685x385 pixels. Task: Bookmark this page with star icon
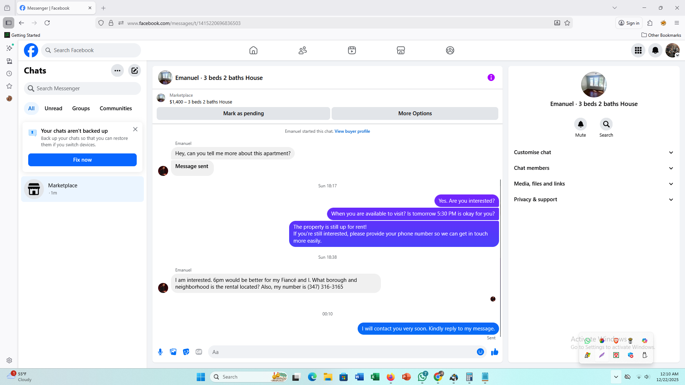point(567,23)
